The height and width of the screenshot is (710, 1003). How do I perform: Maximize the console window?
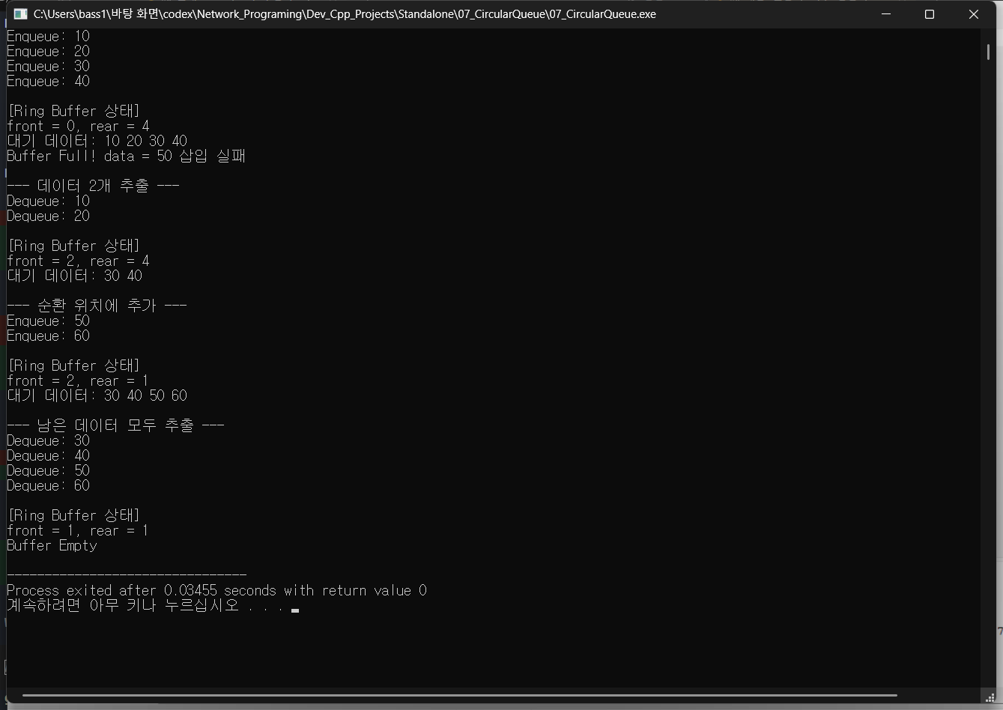coord(930,14)
